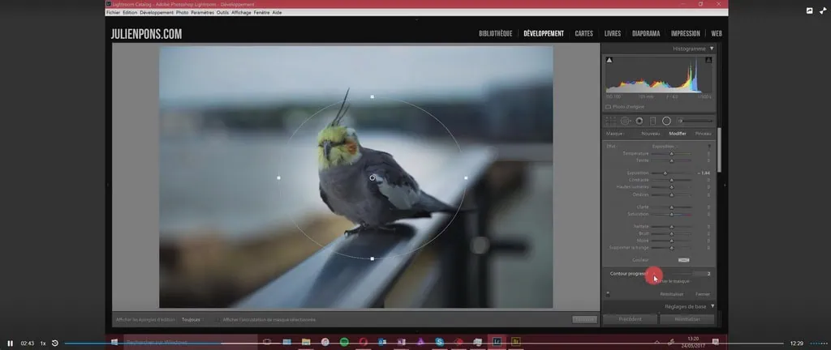Open the Développement menu
The image size is (831, 350).
pyautogui.click(x=157, y=13)
